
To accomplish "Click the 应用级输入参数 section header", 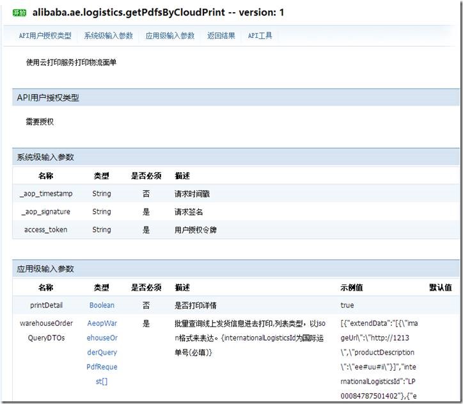I will 235,269.
